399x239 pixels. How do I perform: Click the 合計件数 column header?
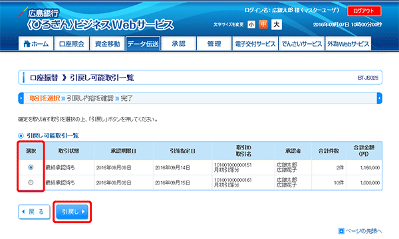click(x=329, y=151)
